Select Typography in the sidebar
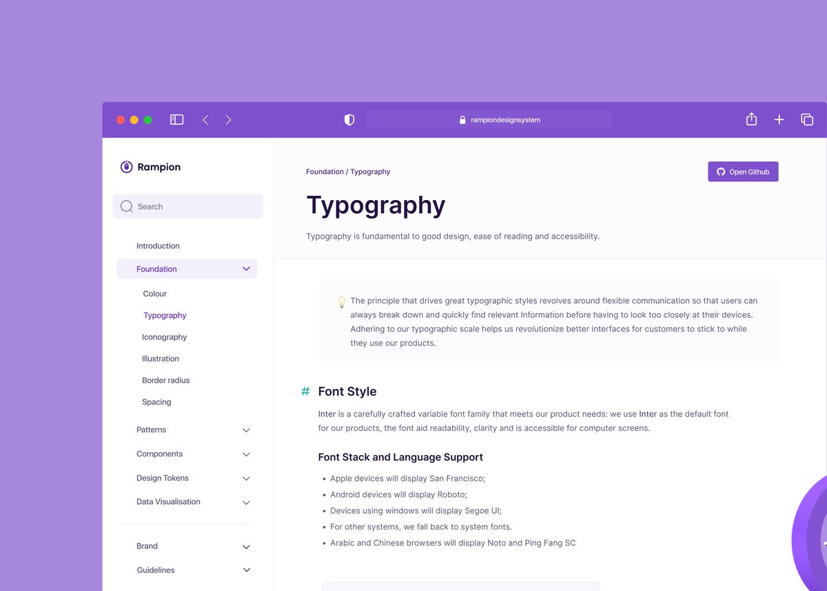Screen dimensions: 827x591 165,315
